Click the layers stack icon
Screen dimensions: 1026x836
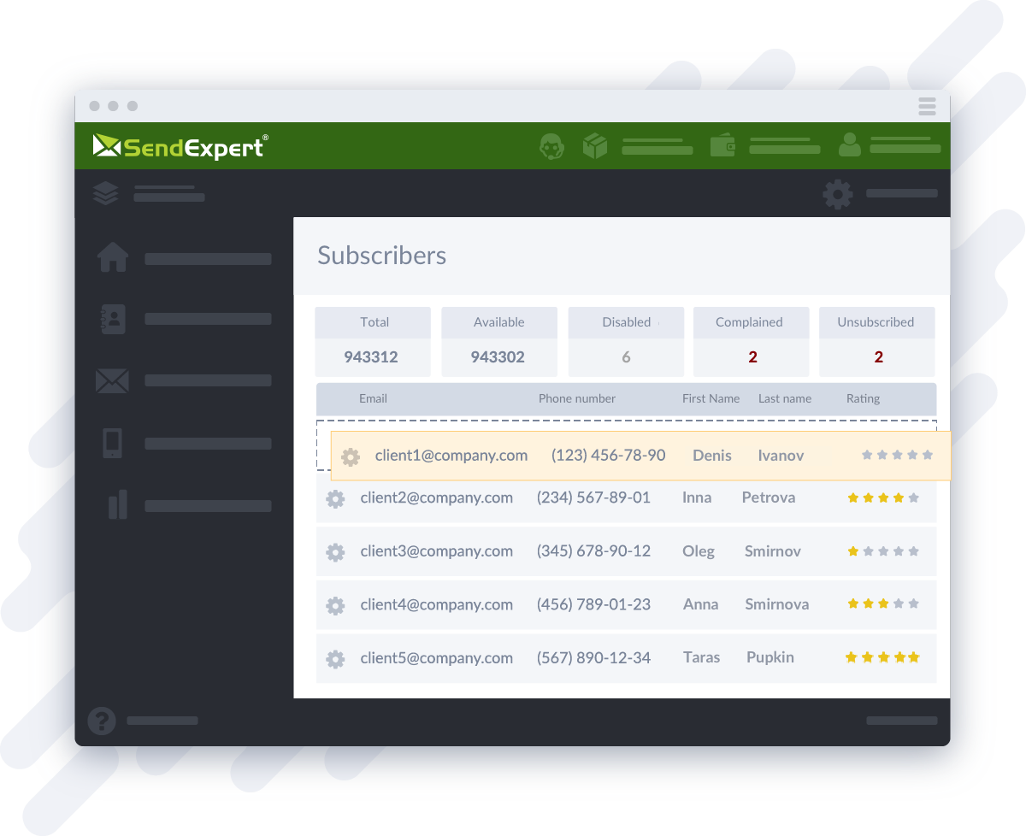click(x=105, y=193)
